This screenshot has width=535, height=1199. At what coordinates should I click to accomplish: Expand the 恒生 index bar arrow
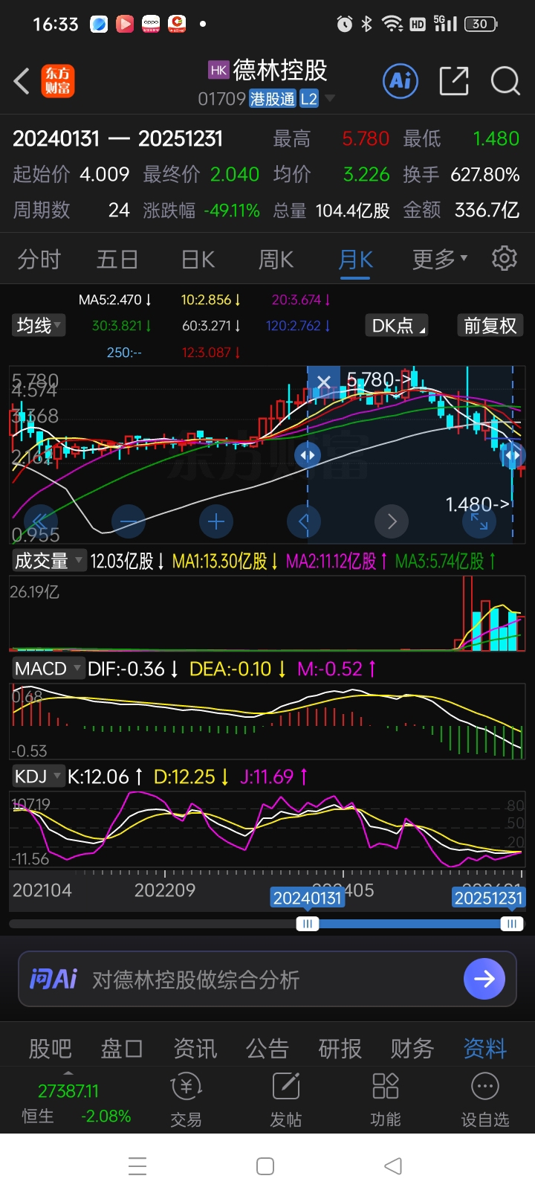coord(68,1073)
